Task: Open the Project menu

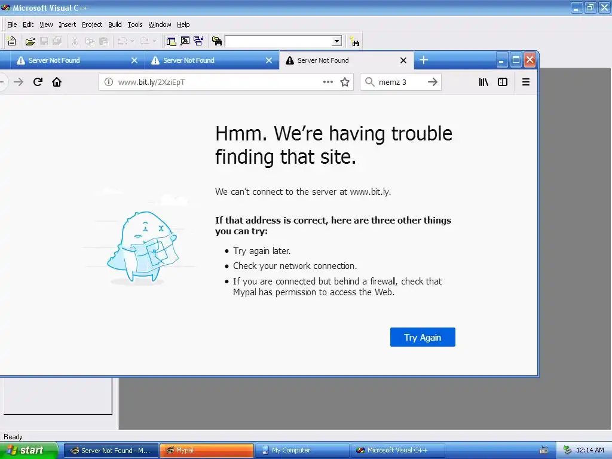Action: pyautogui.click(x=92, y=25)
